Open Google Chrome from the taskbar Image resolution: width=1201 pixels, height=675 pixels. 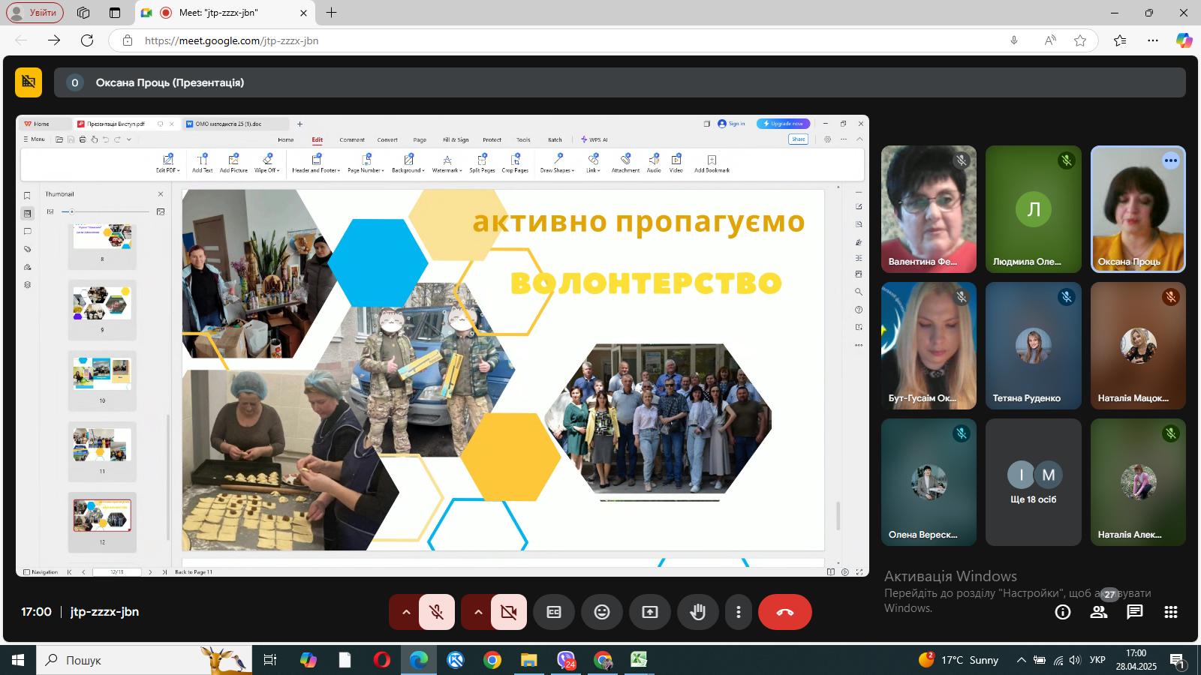click(x=492, y=660)
